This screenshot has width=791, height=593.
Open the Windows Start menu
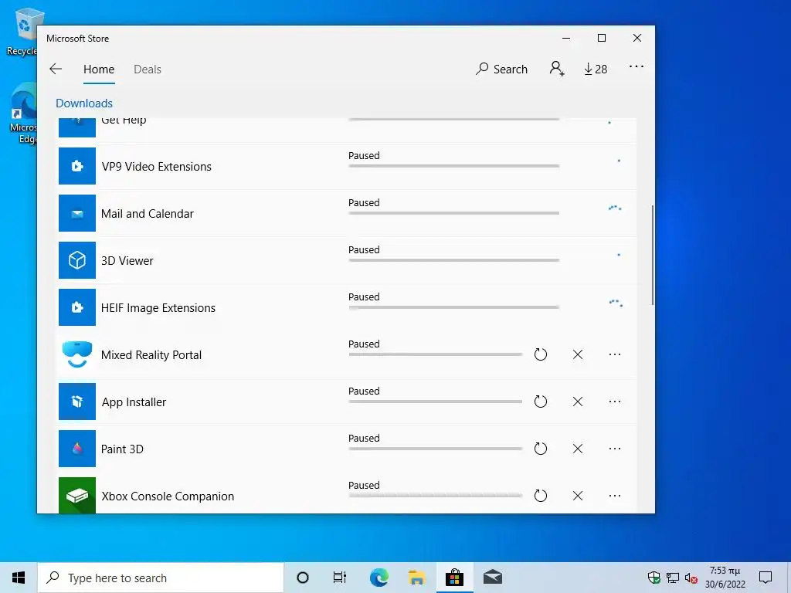(19, 578)
